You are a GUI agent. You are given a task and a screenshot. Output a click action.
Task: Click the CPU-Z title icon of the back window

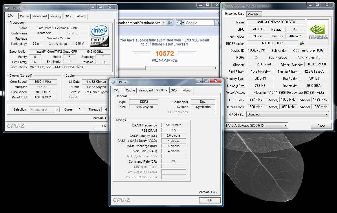pyautogui.click(x=7, y=8)
